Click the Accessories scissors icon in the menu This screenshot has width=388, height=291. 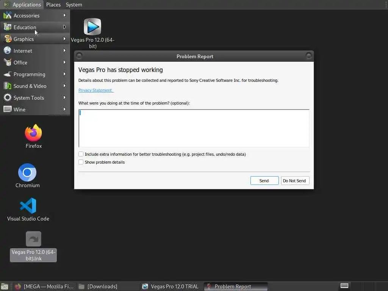point(8,15)
